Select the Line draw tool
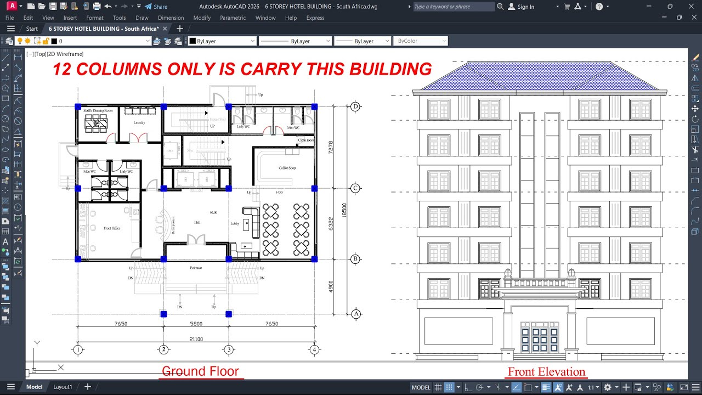Image resolution: width=702 pixels, height=395 pixels. click(x=5, y=57)
